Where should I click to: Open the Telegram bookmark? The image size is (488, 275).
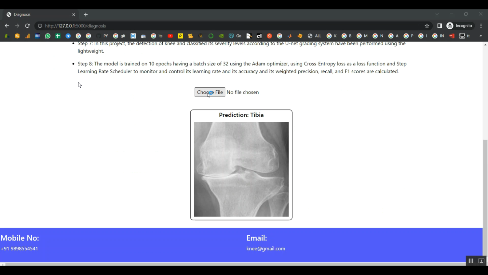(x=68, y=36)
